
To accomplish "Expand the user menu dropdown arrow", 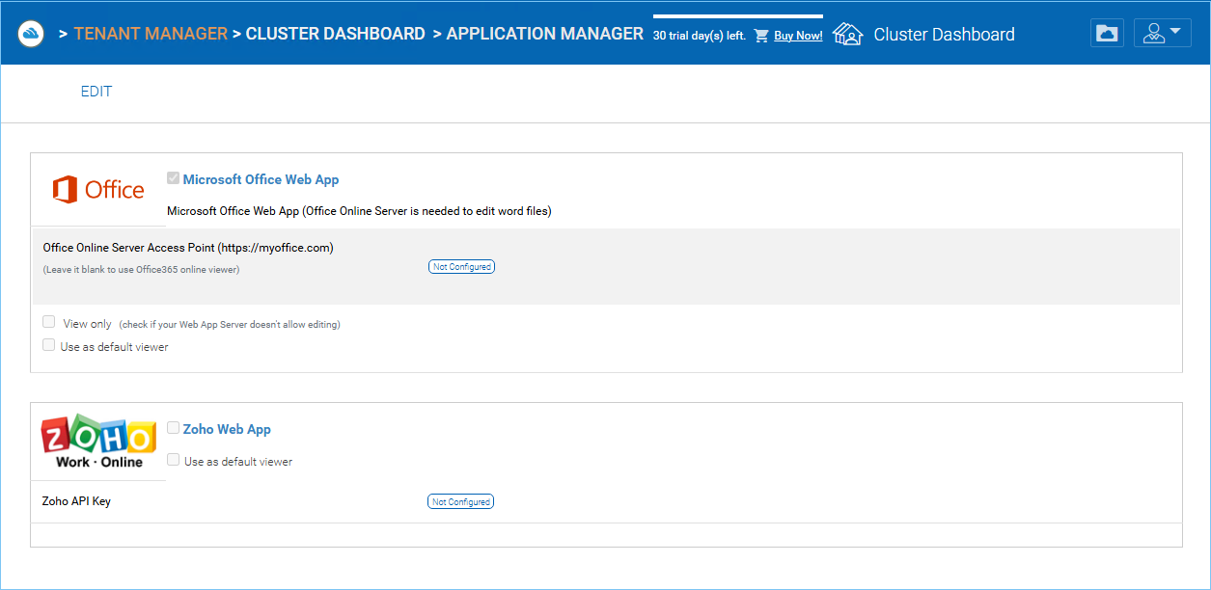I will 1175,32.
